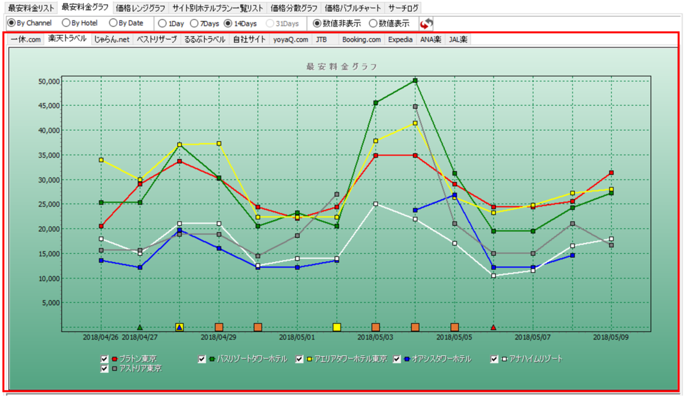The width and height of the screenshot is (685, 400).
Task: Go to the サーチログ tab
Action: tap(404, 8)
